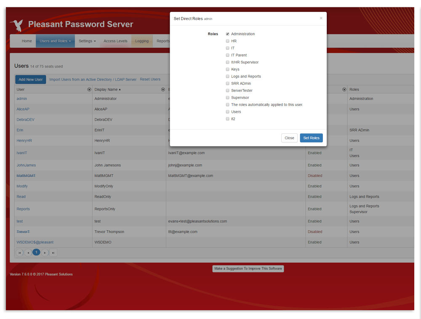
Task: Expand the Users and Roles dropdown
Action: (x=55, y=41)
